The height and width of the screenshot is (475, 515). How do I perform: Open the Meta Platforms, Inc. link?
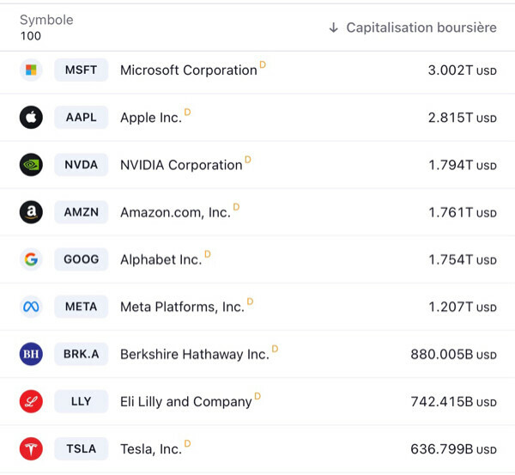point(182,307)
